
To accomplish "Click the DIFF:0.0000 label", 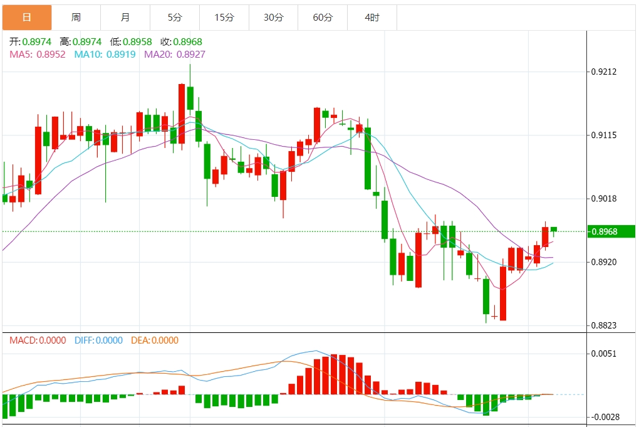I will [98, 340].
